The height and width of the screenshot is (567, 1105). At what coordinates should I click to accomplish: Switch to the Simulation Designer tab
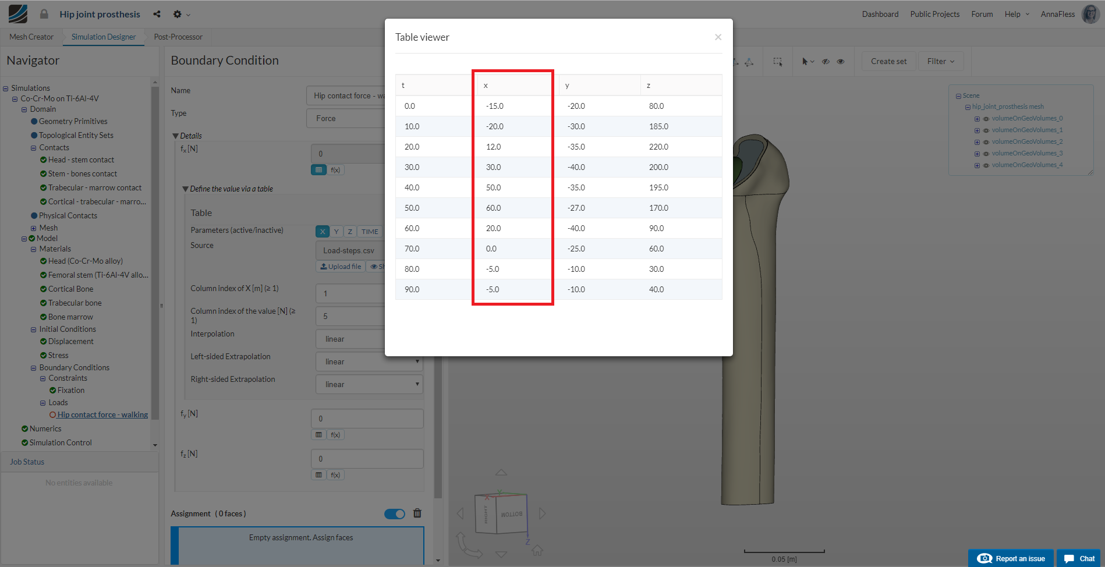104,37
